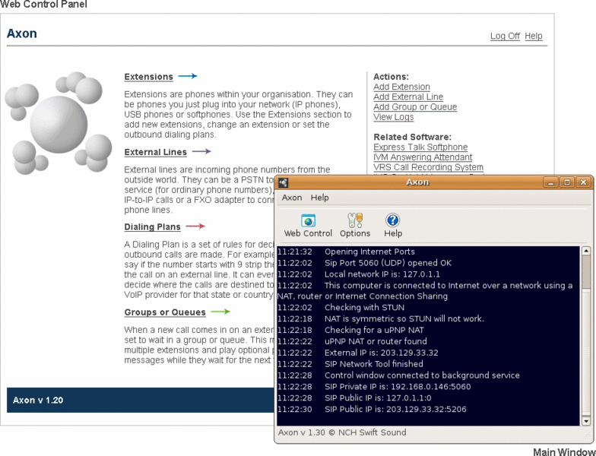Minimize the Axon main window
This screenshot has width=596, height=456.
[x=550, y=182]
